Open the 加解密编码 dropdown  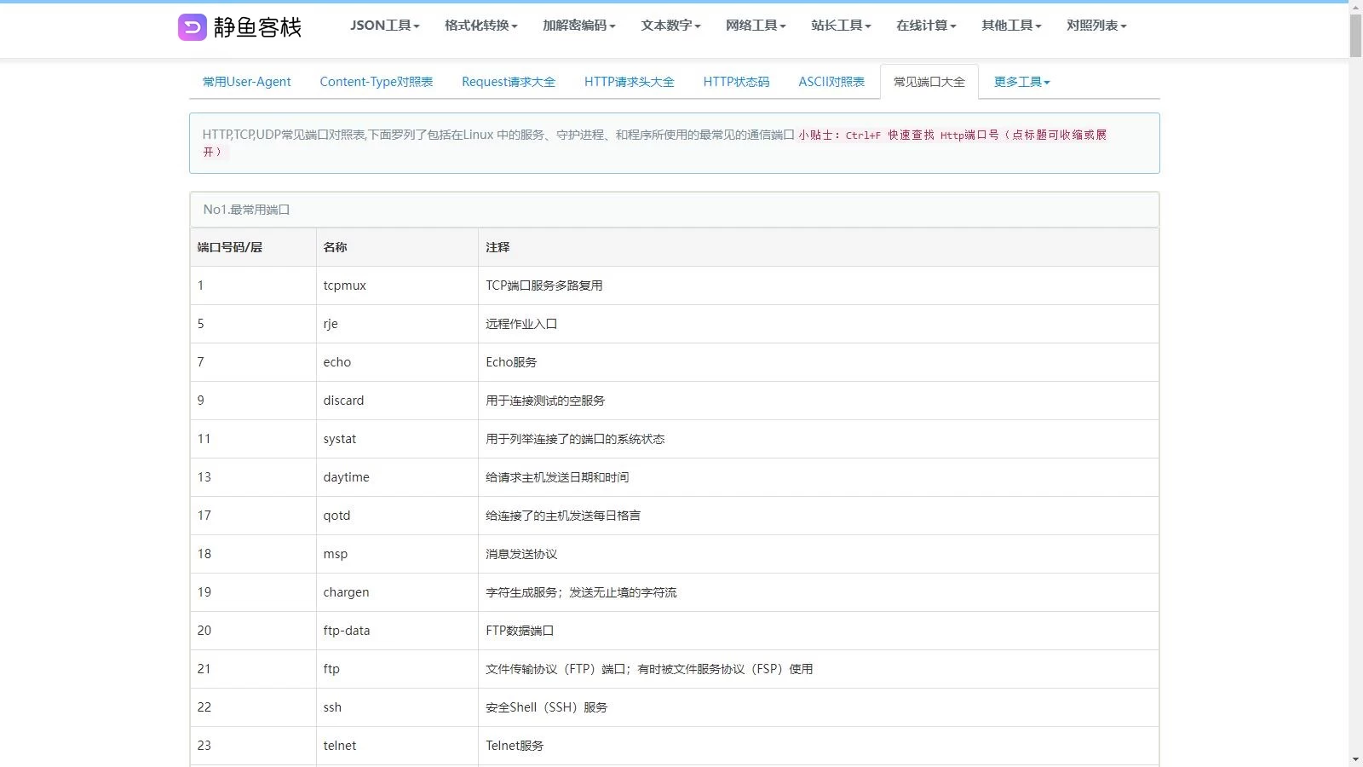point(578,26)
